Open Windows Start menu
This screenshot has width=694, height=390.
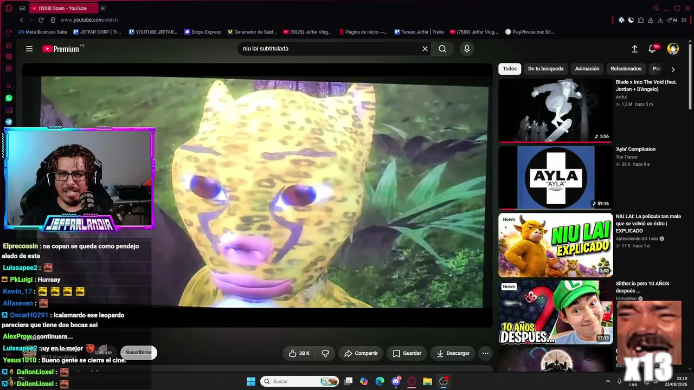[x=251, y=381]
